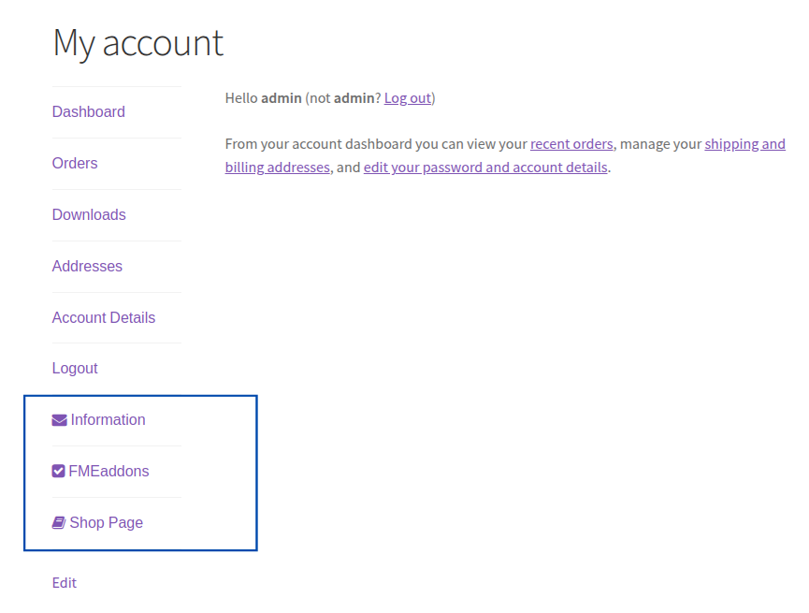Image resolution: width=809 pixels, height=613 pixels.
Task: Click the envelope icon beside Information
Action: [59, 420]
